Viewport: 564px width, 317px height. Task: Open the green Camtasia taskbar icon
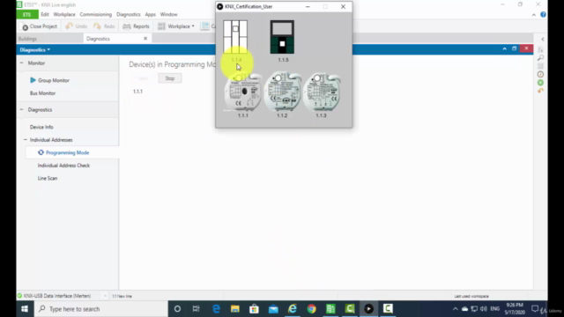tap(350, 309)
